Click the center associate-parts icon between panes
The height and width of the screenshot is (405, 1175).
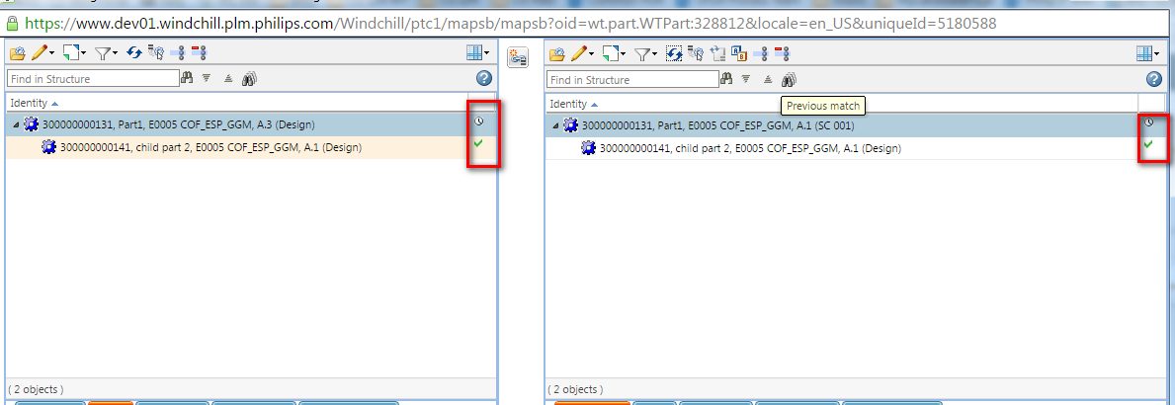point(519,57)
